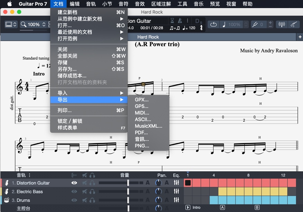303x212 pixels.
Task: Click the highlighted 导出 menu entry
Action: (89, 100)
